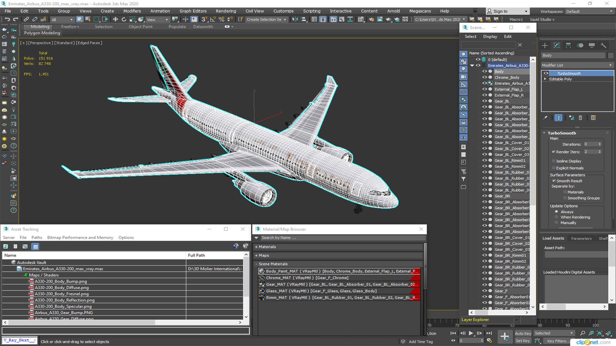Click Configure Modifier Sets icon
Screen dimensions: 616x346
(x=593, y=118)
